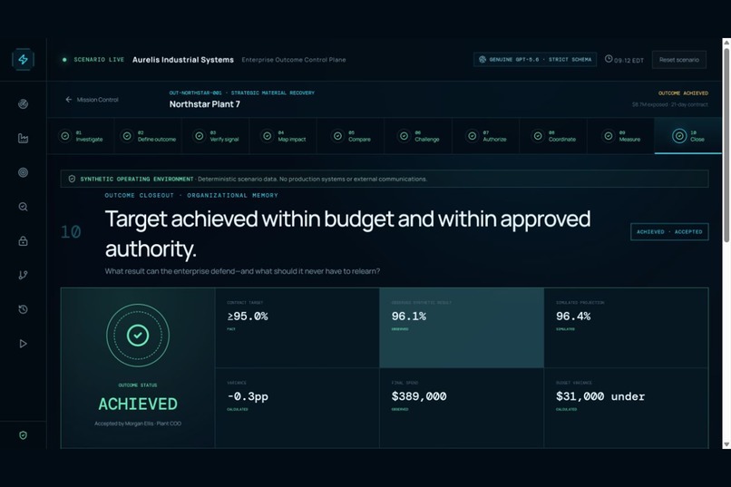Viewport: 731px width, 487px height.
Task: Open the magnifier check icon in the sidebar
Action: [23, 207]
